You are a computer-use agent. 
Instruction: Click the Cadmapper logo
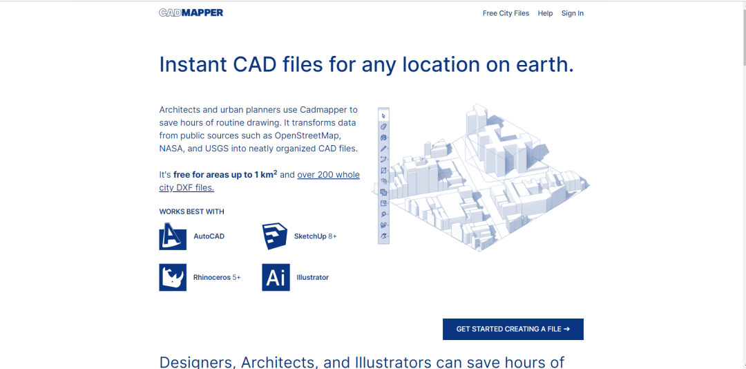[191, 13]
